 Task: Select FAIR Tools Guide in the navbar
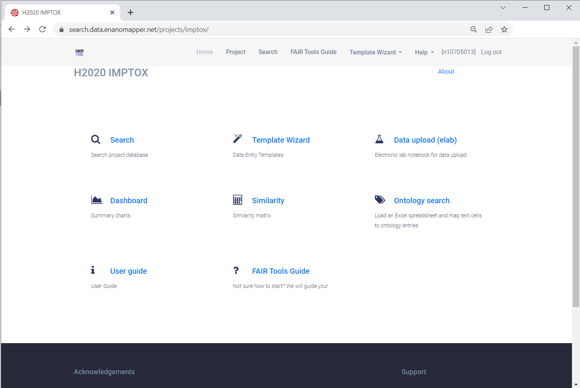click(x=313, y=52)
